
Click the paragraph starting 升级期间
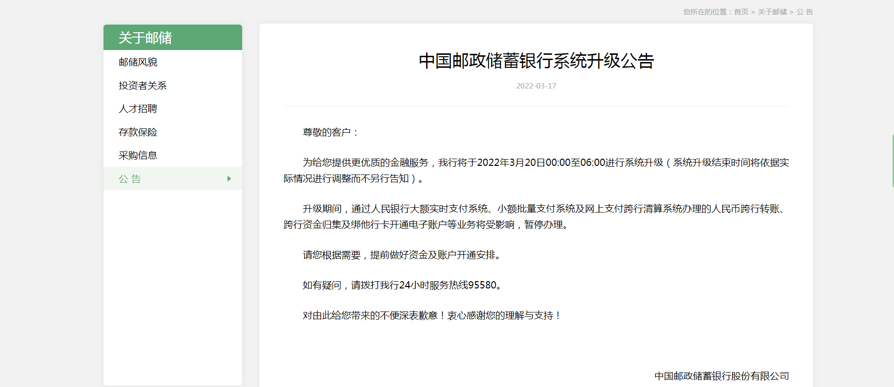536,217
